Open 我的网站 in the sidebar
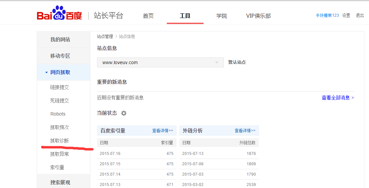 tap(63, 40)
